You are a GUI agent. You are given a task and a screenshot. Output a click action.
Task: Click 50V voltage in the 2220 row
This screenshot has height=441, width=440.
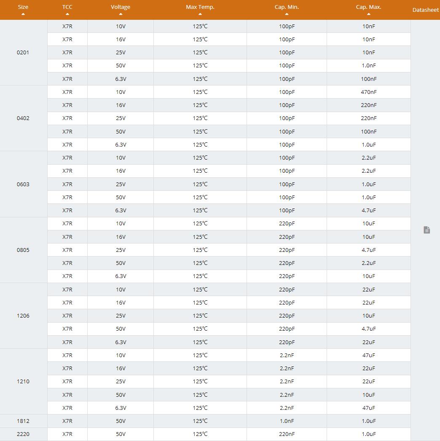121,434
